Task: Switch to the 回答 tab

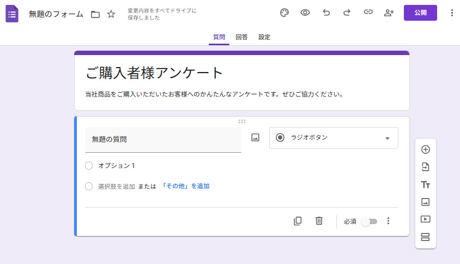Action: [241, 37]
